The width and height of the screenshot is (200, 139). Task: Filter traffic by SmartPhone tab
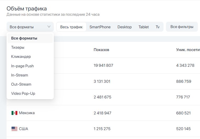point(100,27)
